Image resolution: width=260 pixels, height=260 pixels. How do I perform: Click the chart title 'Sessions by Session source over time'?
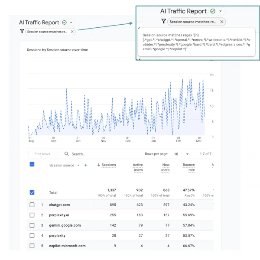click(x=57, y=50)
